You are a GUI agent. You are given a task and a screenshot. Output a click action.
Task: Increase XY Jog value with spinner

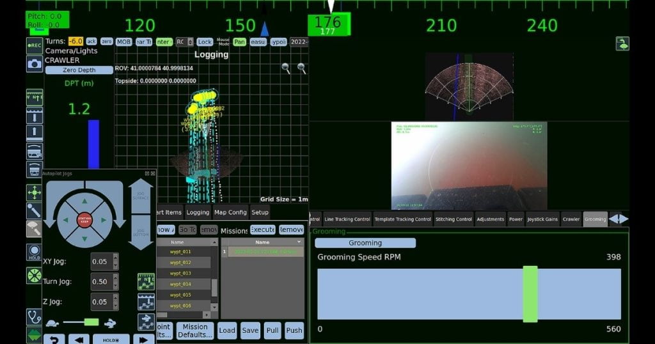tap(116, 258)
